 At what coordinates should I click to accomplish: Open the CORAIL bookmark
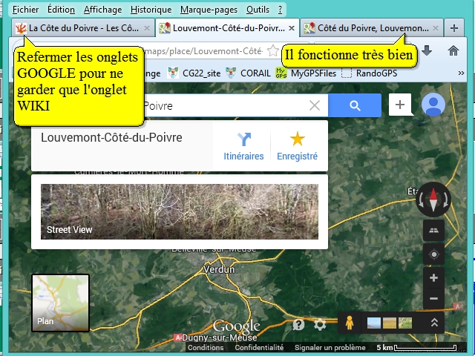[248, 73]
